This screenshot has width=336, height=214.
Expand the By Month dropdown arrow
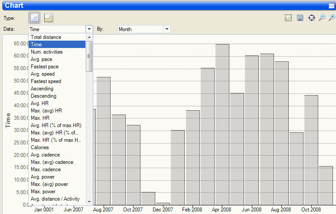pos(167,29)
